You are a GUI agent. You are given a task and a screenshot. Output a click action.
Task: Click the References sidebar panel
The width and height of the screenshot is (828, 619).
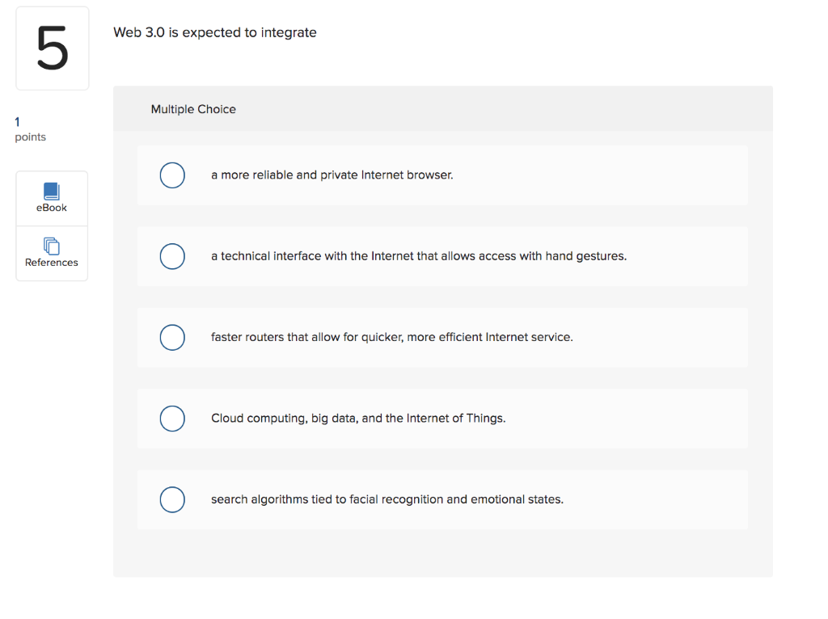click(51, 254)
